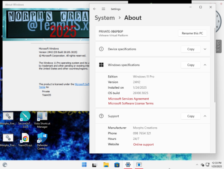
Task: Click the Rename this PC button
Action: pos(192,33)
